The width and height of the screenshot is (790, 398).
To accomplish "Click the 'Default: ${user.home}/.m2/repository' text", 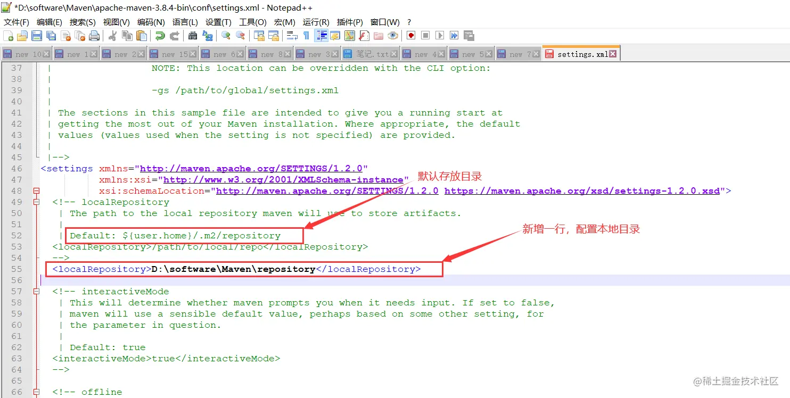I will [175, 235].
